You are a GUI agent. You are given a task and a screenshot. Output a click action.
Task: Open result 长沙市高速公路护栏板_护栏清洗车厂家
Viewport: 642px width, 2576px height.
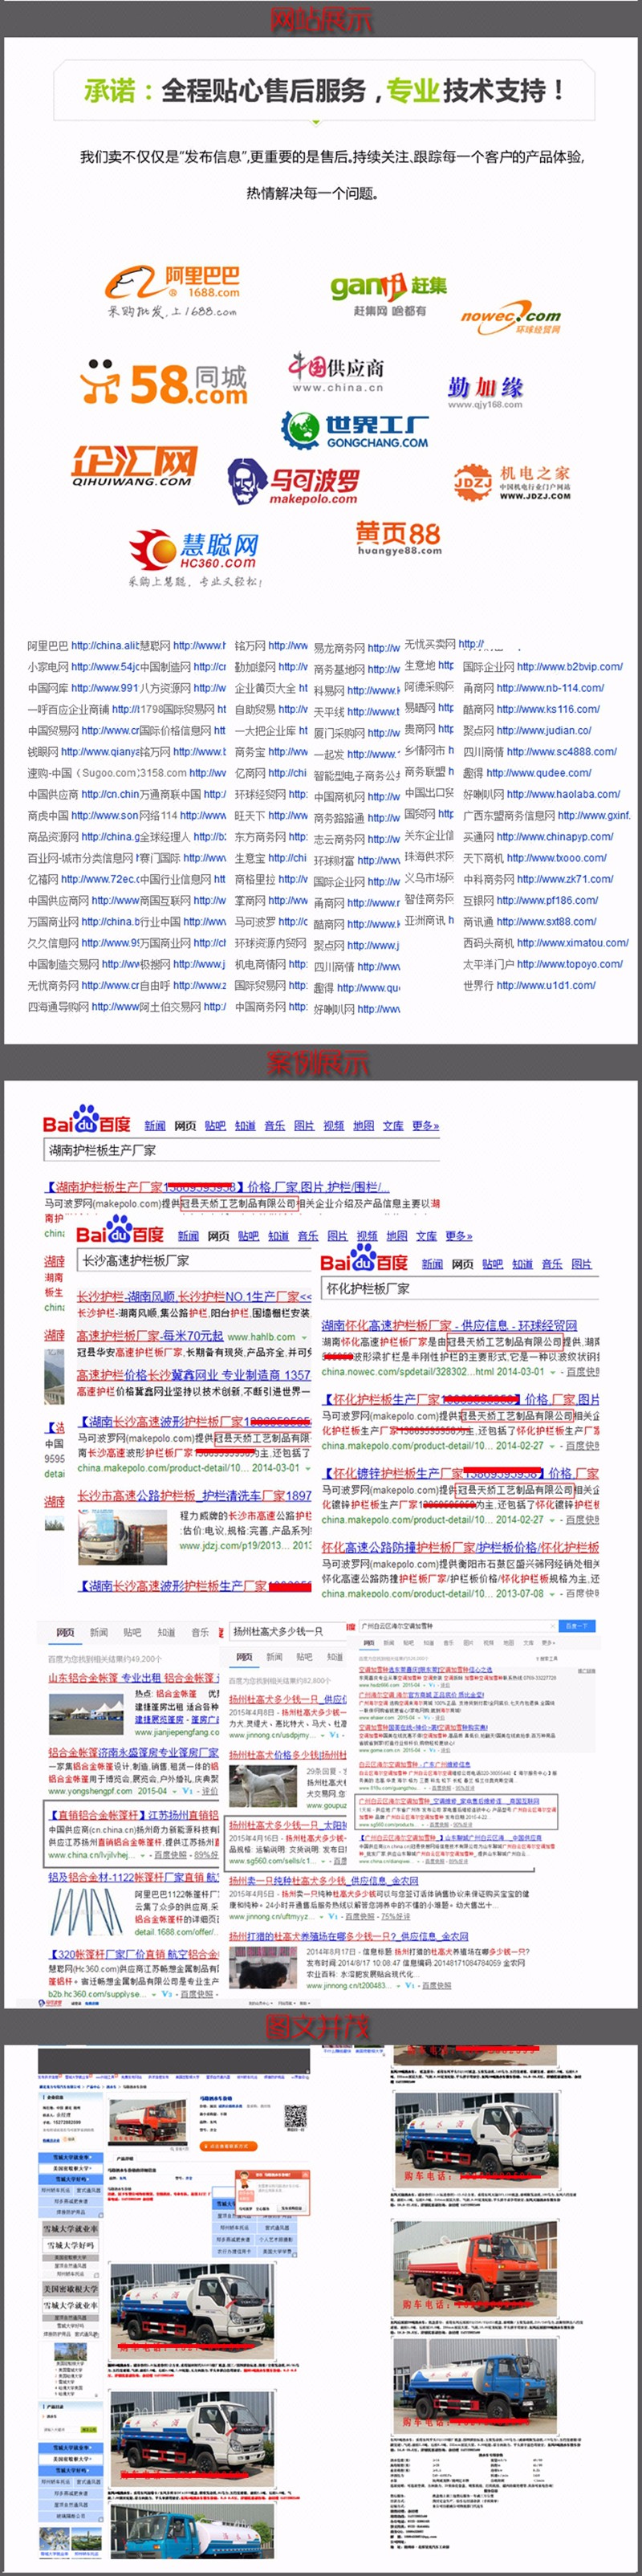(x=194, y=1495)
